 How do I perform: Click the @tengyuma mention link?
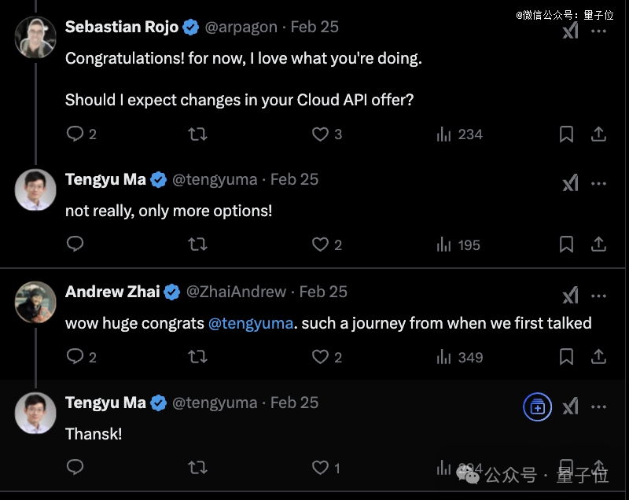[252, 323]
